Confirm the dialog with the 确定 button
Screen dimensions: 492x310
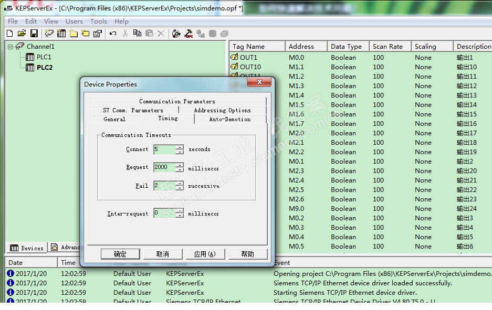click(120, 254)
